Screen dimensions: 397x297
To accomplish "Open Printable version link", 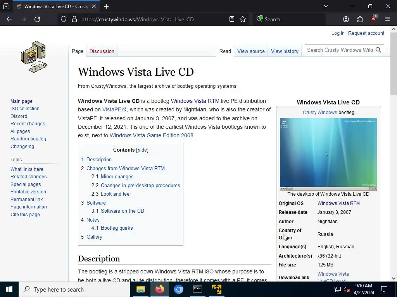I will pyautogui.click(x=28, y=192).
